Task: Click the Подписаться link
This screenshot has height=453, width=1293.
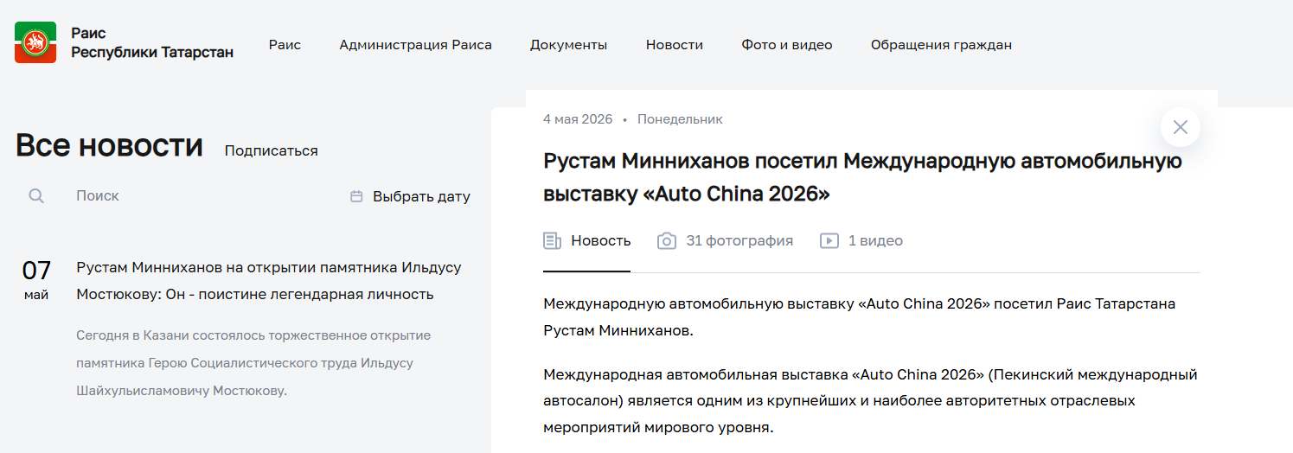Action: (272, 150)
